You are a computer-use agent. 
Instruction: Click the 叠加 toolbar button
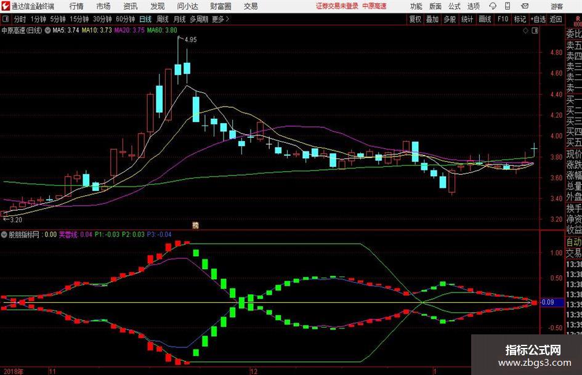coord(432,19)
